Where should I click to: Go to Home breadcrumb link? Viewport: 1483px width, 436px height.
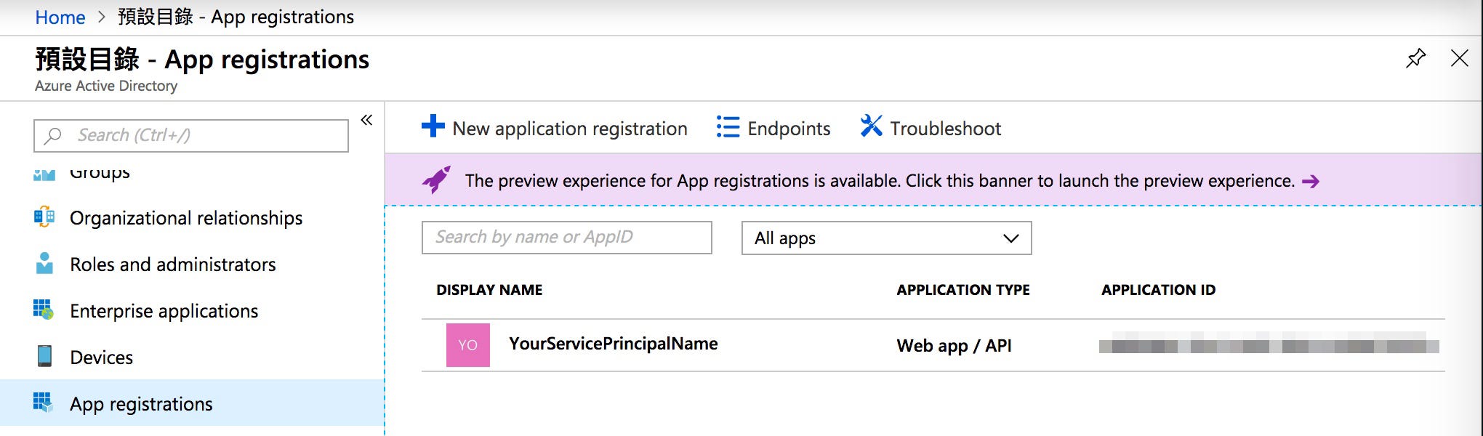(x=60, y=17)
